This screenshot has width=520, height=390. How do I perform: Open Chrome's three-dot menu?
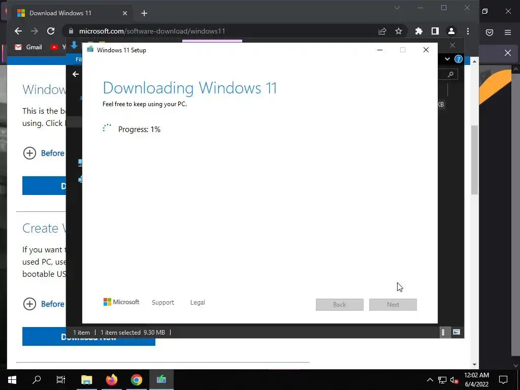pyautogui.click(x=468, y=31)
